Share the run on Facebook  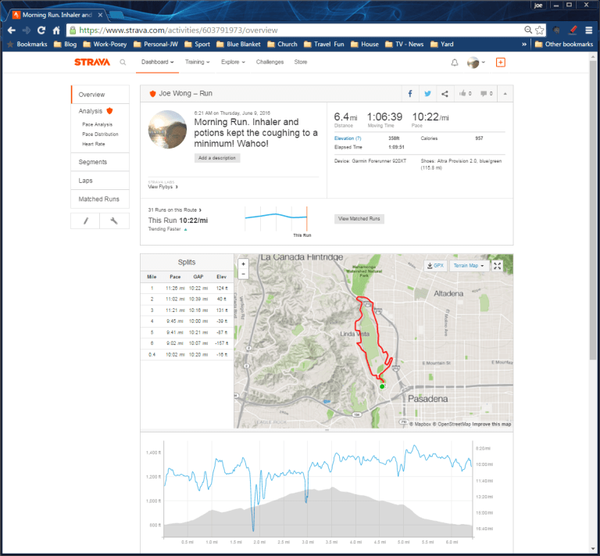409,94
